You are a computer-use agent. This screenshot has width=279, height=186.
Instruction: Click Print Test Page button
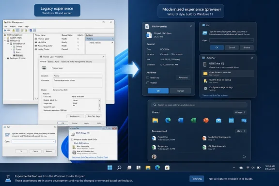94,116
